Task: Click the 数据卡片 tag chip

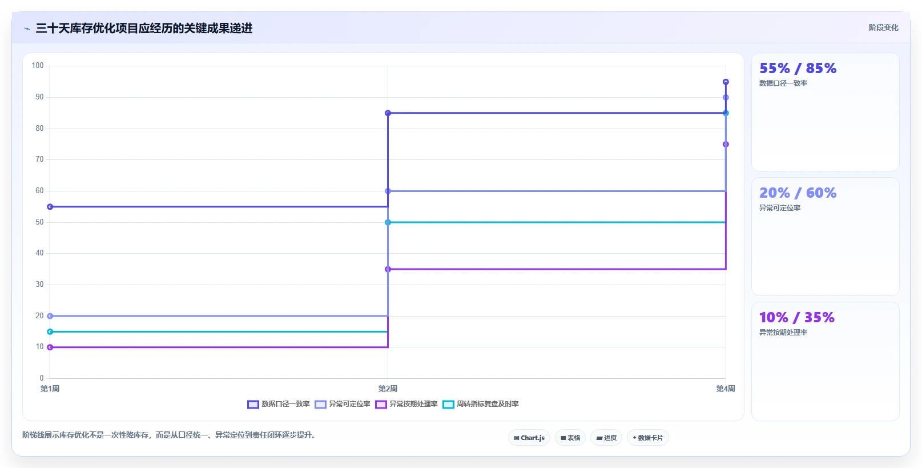Action: [648, 438]
